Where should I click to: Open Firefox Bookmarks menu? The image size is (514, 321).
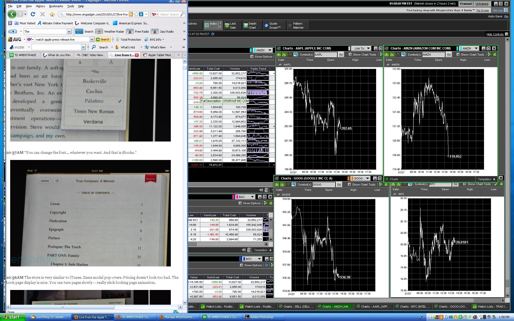click(56, 6)
